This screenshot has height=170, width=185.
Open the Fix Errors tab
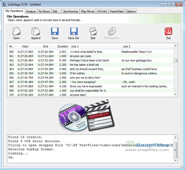(x=44, y=11)
